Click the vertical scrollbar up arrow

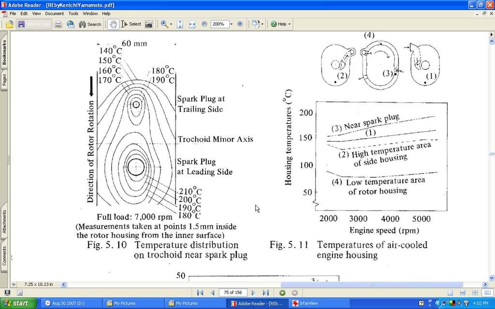point(492,41)
